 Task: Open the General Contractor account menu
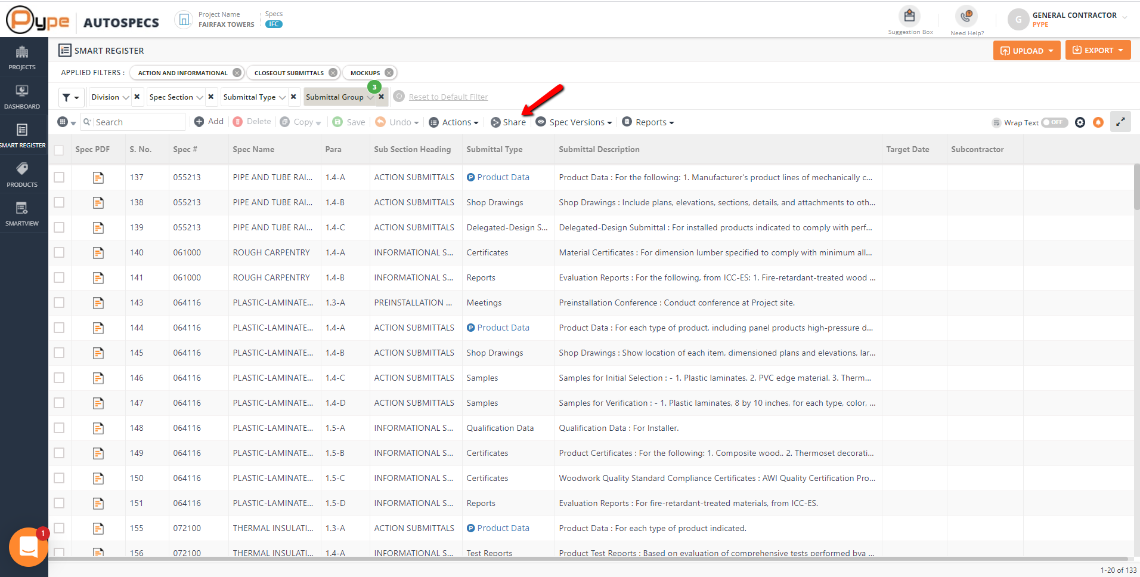click(1068, 20)
